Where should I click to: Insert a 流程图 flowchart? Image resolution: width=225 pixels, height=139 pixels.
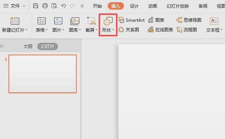pos(187,30)
